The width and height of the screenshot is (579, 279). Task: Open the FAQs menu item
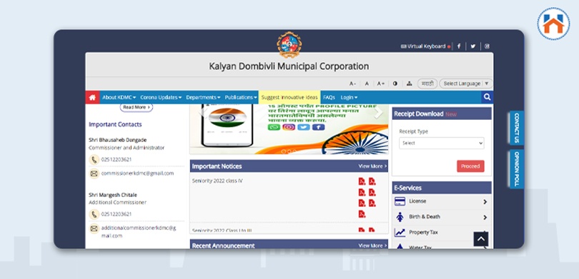(329, 97)
